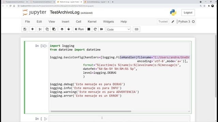The width and height of the screenshot is (218, 122).
Task: Click the format= line in code
Action: coord(132,65)
